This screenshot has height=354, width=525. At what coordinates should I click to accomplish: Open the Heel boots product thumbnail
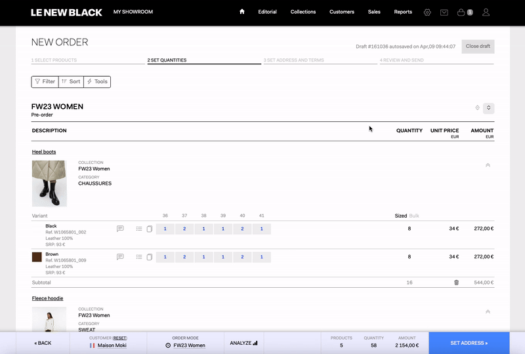click(x=49, y=184)
